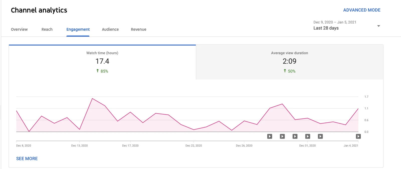Image resolution: width=401 pixels, height=169 pixels.
Task: Click the Dec 17, 2020 axis label
Action: [x=130, y=146]
